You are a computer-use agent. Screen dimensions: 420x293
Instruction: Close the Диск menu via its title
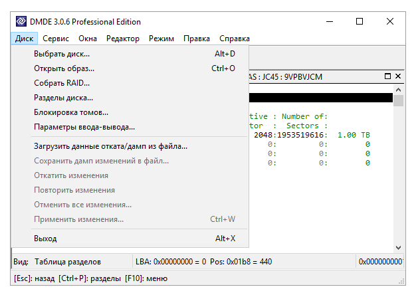coord(24,39)
